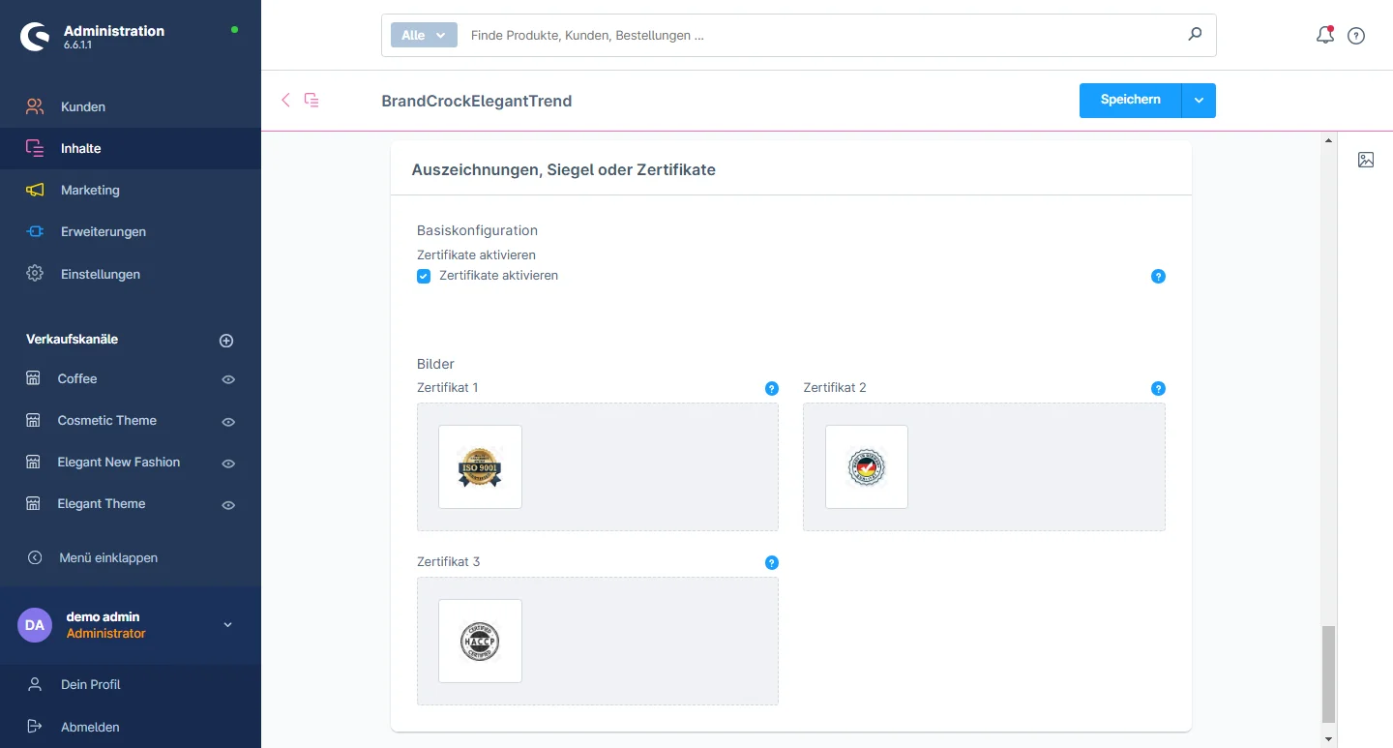Expand the demo admin user menu
1393x748 pixels.
[228, 625]
